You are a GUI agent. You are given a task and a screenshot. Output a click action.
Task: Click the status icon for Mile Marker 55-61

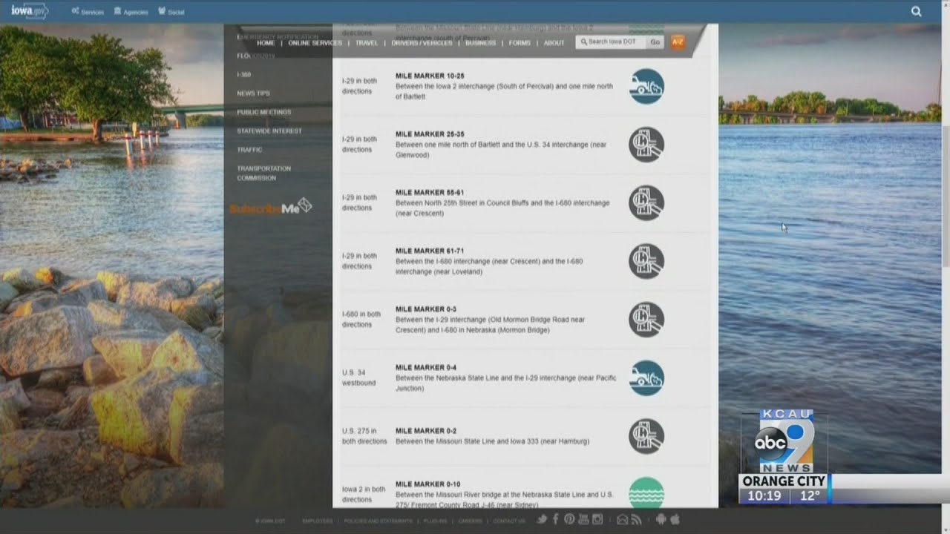[x=646, y=202]
